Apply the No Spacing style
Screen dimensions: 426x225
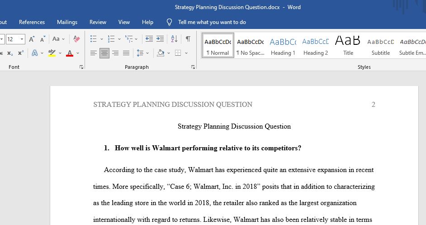(251, 45)
